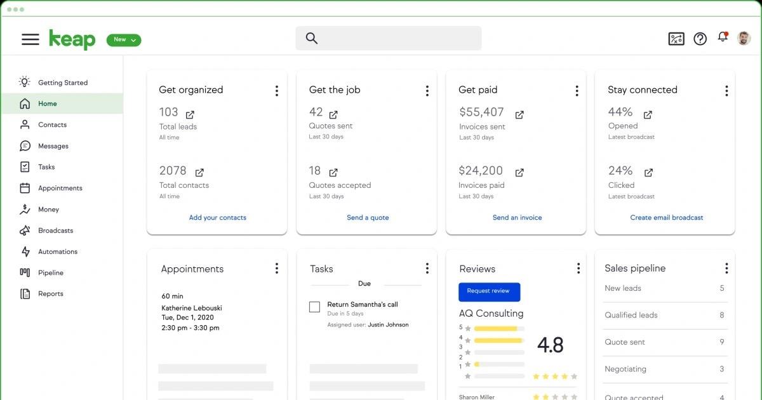Click the Send an invoice link

(518, 217)
